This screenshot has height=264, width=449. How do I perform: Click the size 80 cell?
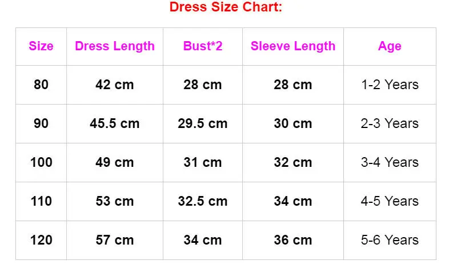pyautogui.click(x=41, y=85)
